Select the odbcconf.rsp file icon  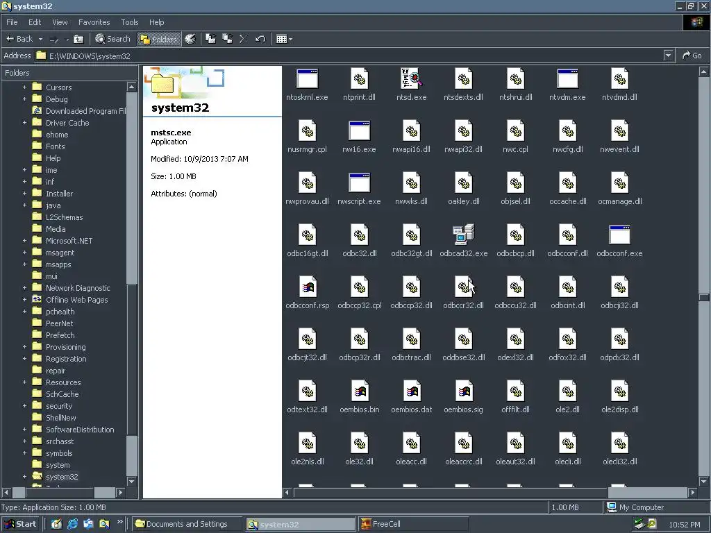308,287
